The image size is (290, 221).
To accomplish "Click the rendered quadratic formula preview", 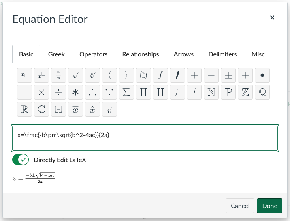I will coord(34,178).
